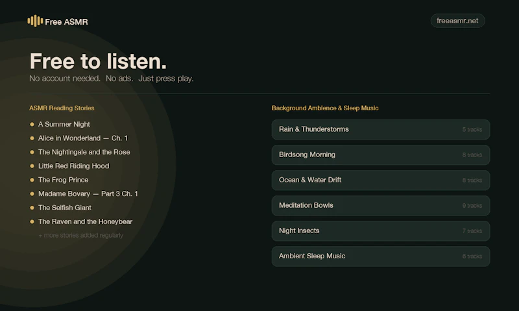Click the bullet dot beside The Selfish Giant
The image size is (519, 311).
pos(32,208)
